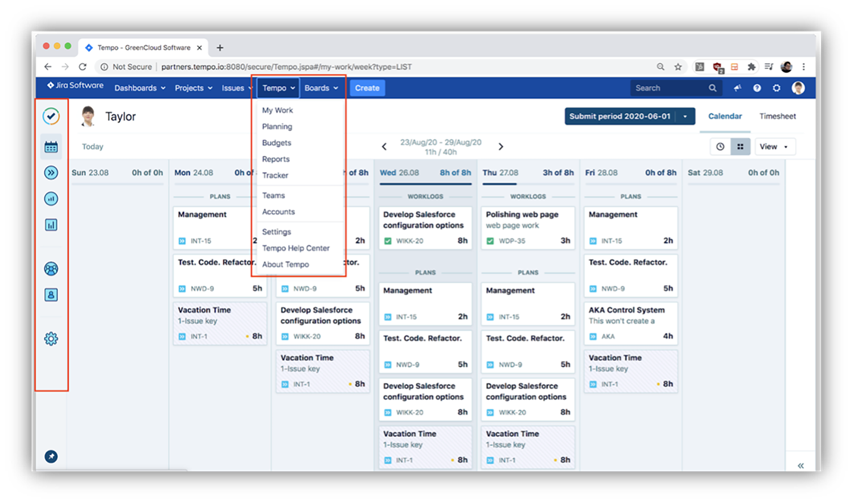Select Planning in Tempo menu

[x=277, y=127]
